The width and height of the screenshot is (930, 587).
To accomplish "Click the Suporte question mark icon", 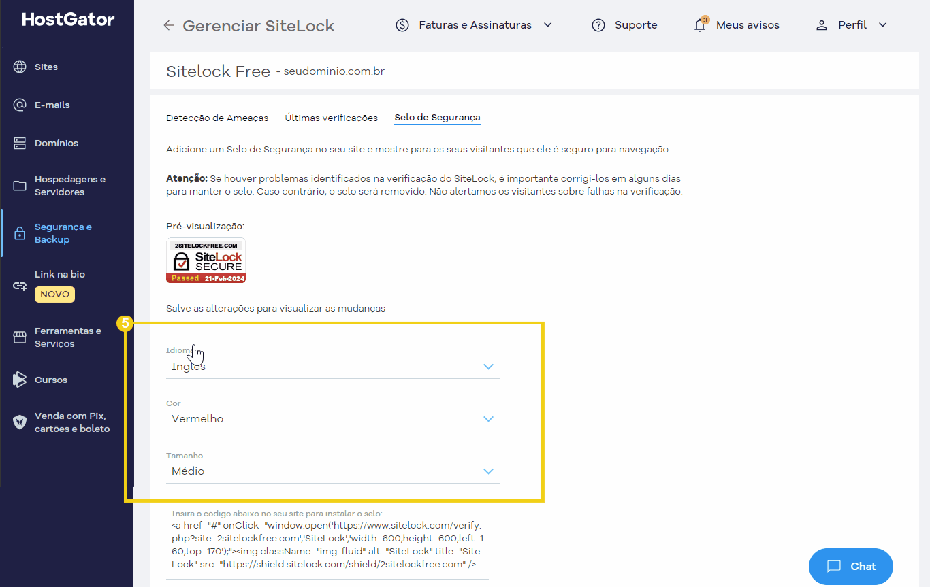I will [598, 25].
